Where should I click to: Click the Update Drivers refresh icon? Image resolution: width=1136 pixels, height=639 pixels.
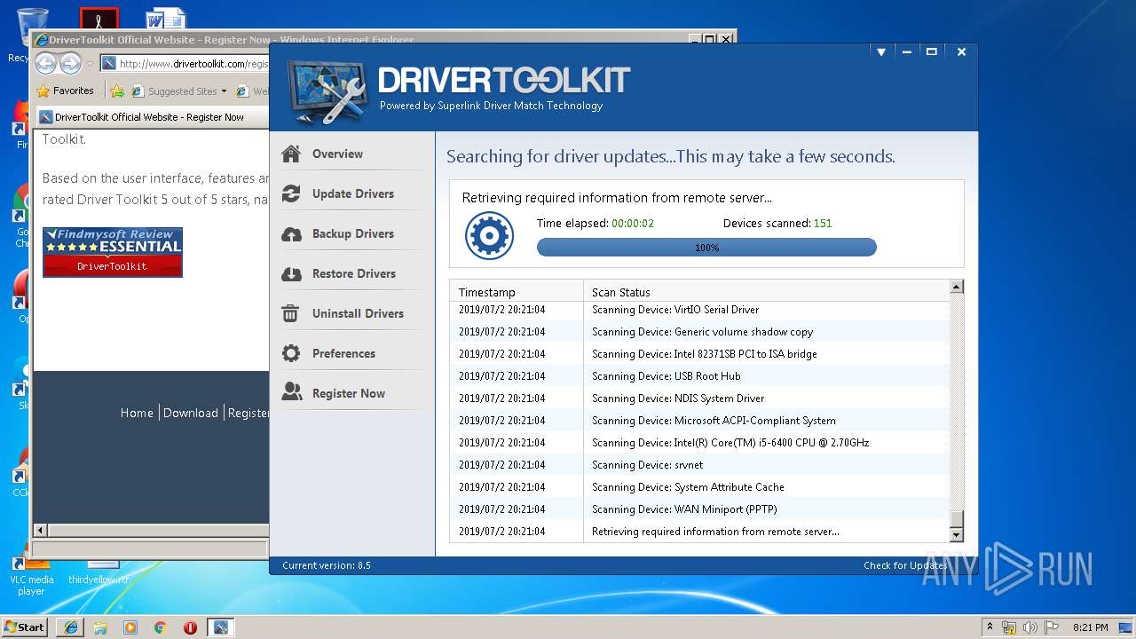coord(291,193)
